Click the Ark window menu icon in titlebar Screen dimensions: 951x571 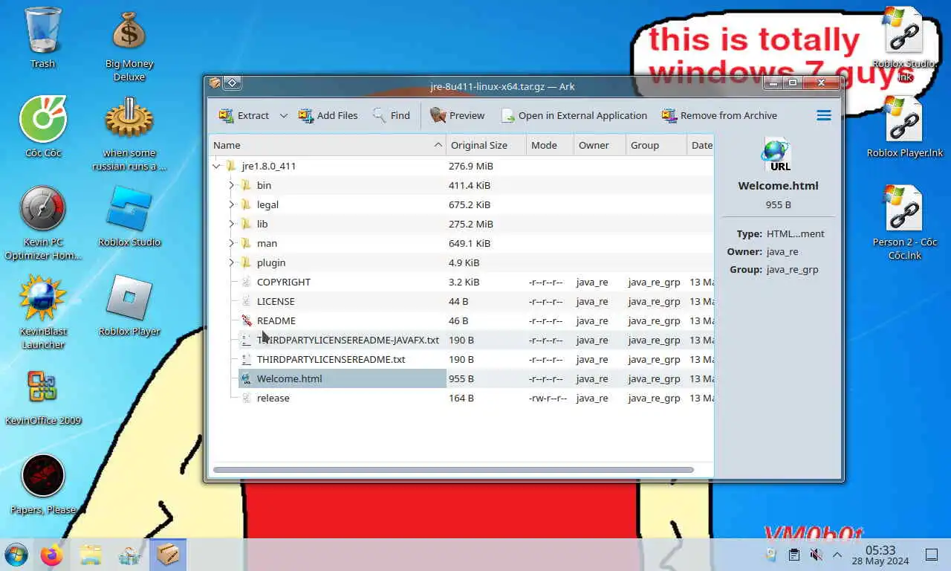(x=215, y=83)
